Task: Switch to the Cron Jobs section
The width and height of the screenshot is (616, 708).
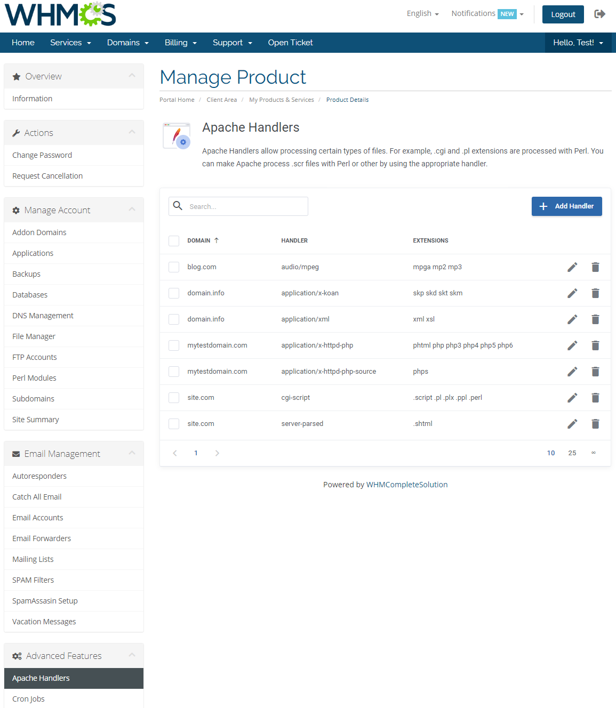Action: pos(29,698)
